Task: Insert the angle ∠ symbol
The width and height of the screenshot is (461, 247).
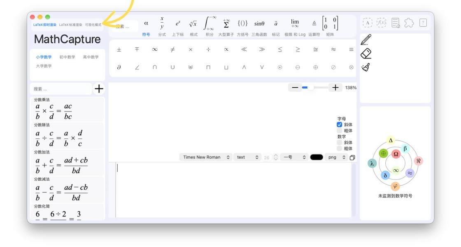Action: (x=137, y=68)
